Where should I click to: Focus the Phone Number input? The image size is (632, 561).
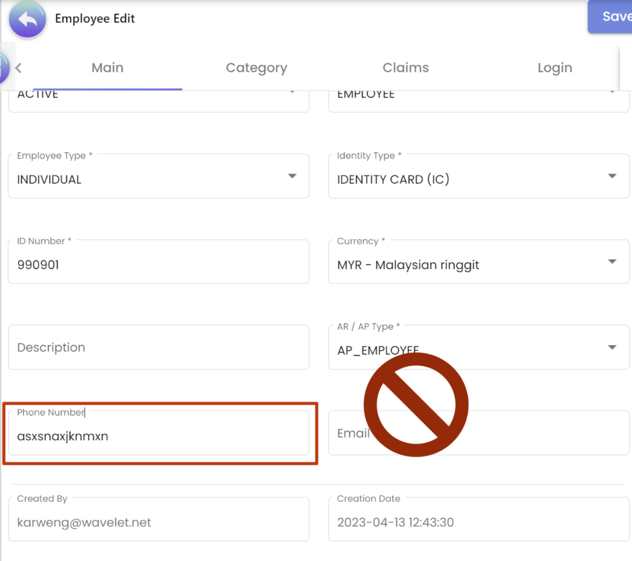point(158,436)
